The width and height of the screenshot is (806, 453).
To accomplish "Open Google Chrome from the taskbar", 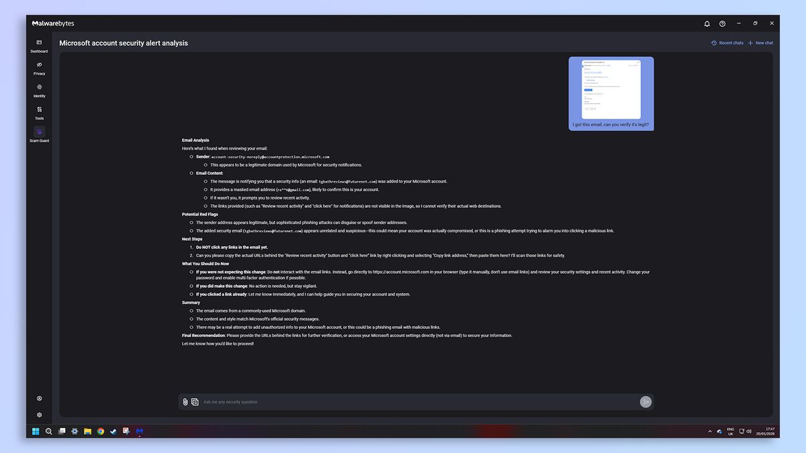I will [100, 431].
